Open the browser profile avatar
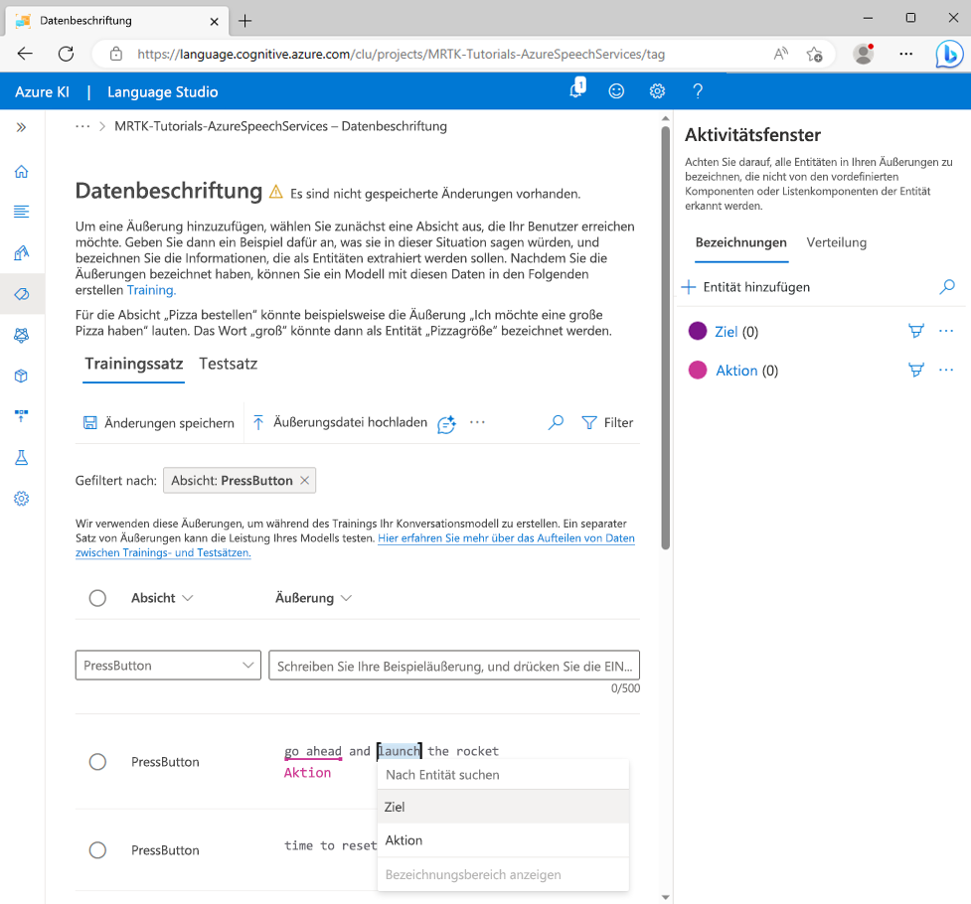The height and width of the screenshot is (904, 971). [x=864, y=54]
